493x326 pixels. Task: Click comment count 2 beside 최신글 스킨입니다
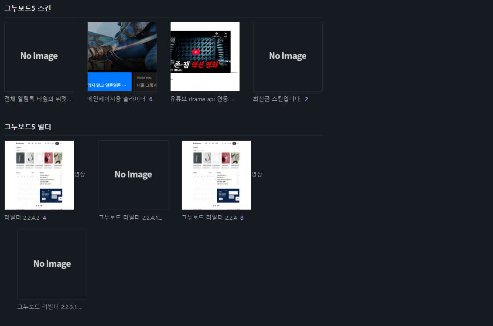pyautogui.click(x=306, y=99)
